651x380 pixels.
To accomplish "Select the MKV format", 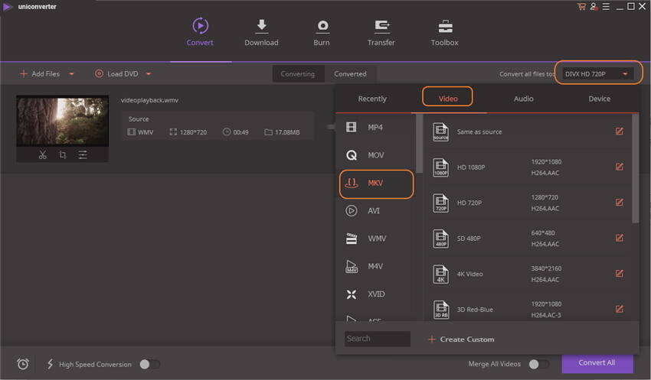I will (376, 184).
